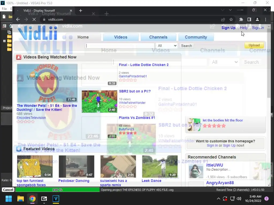274x205 pixels.
Task: Open the AngryAryan88 channel link
Action: [x=220, y=183]
